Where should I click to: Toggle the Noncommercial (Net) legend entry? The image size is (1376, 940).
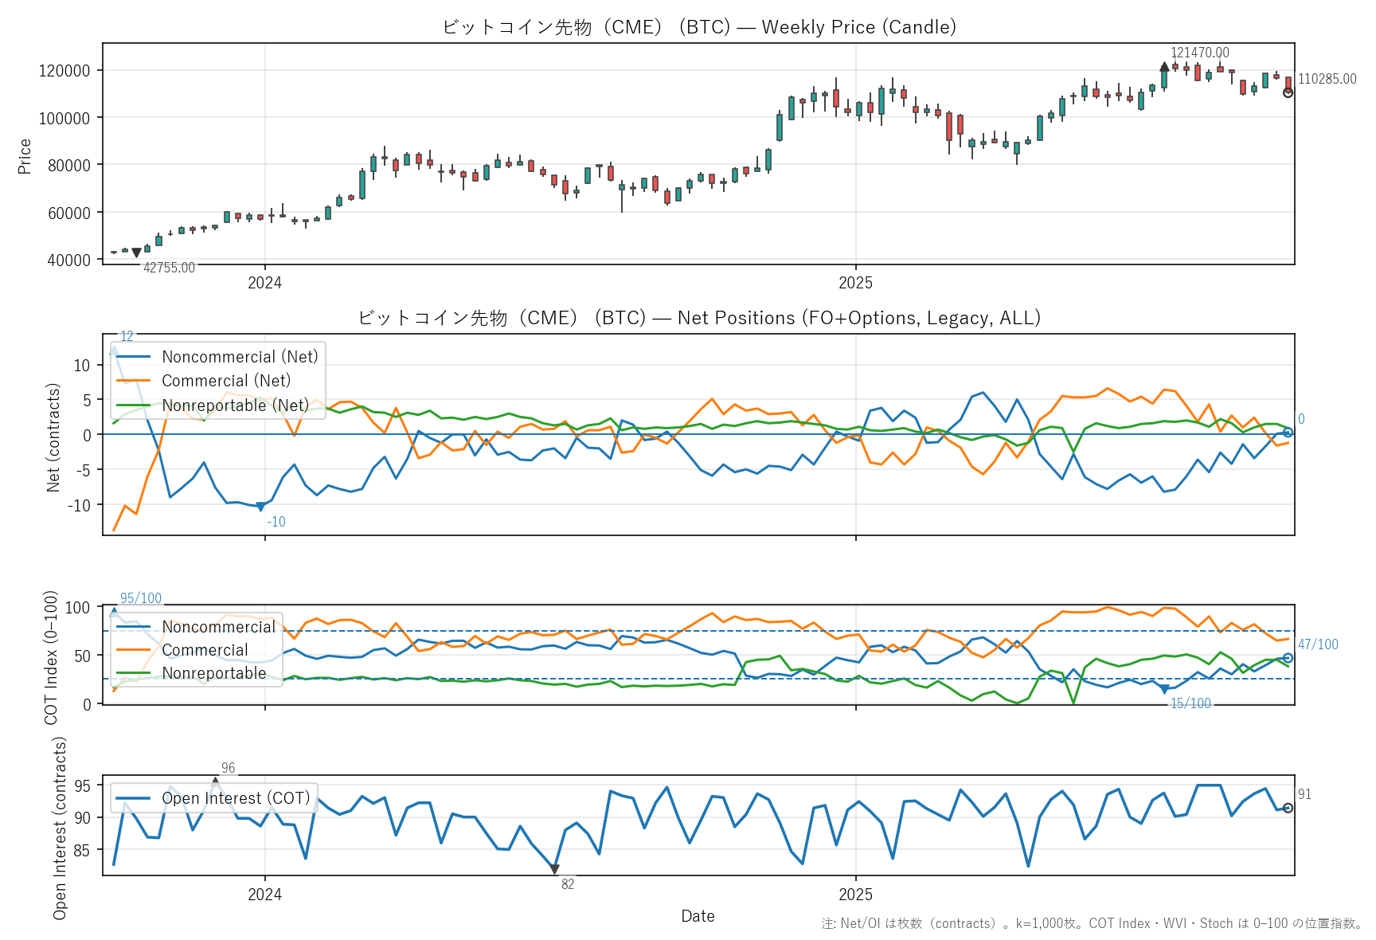coord(239,357)
